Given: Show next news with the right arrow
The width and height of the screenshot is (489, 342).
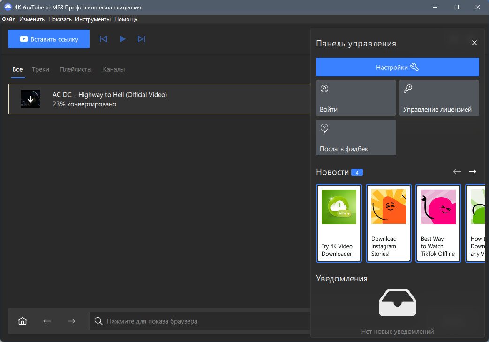Looking at the screenshot, I should (x=473, y=172).
